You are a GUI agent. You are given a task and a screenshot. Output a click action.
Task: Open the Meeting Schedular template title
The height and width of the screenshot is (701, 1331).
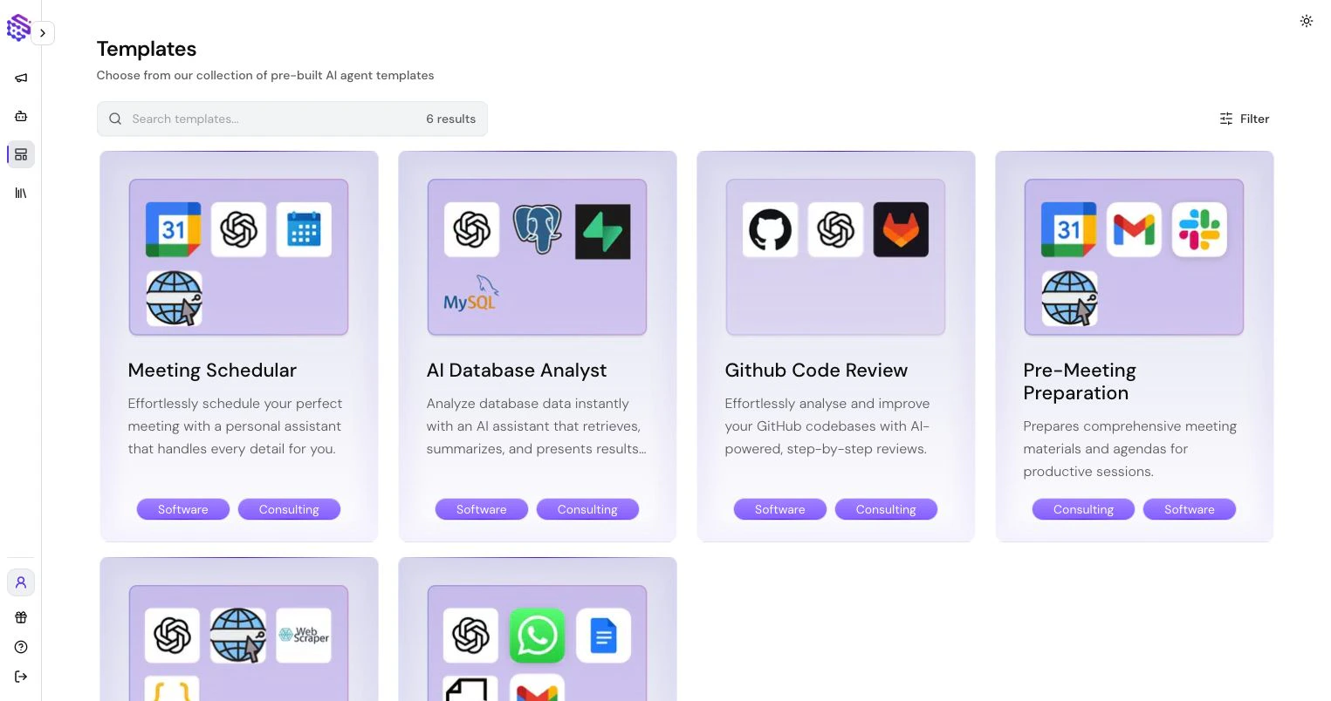tap(212, 371)
